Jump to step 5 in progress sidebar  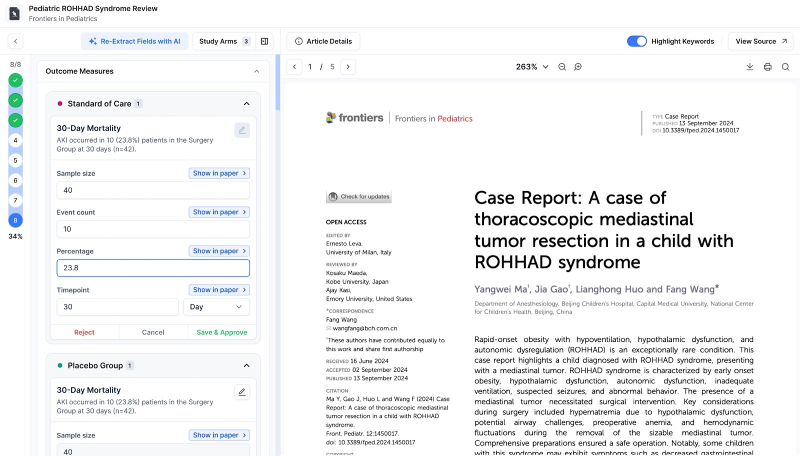pyautogui.click(x=15, y=160)
